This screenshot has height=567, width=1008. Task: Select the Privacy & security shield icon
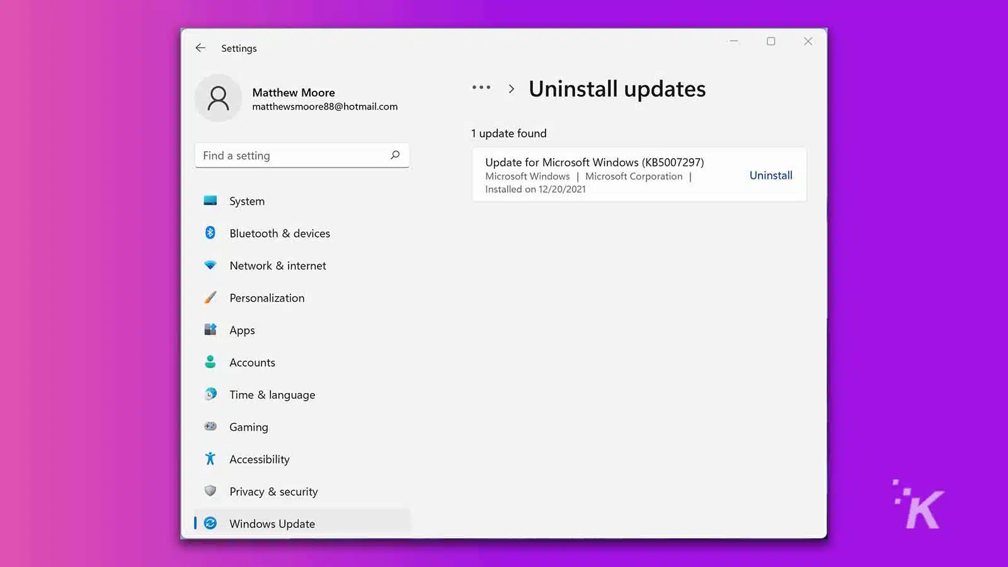pos(210,491)
